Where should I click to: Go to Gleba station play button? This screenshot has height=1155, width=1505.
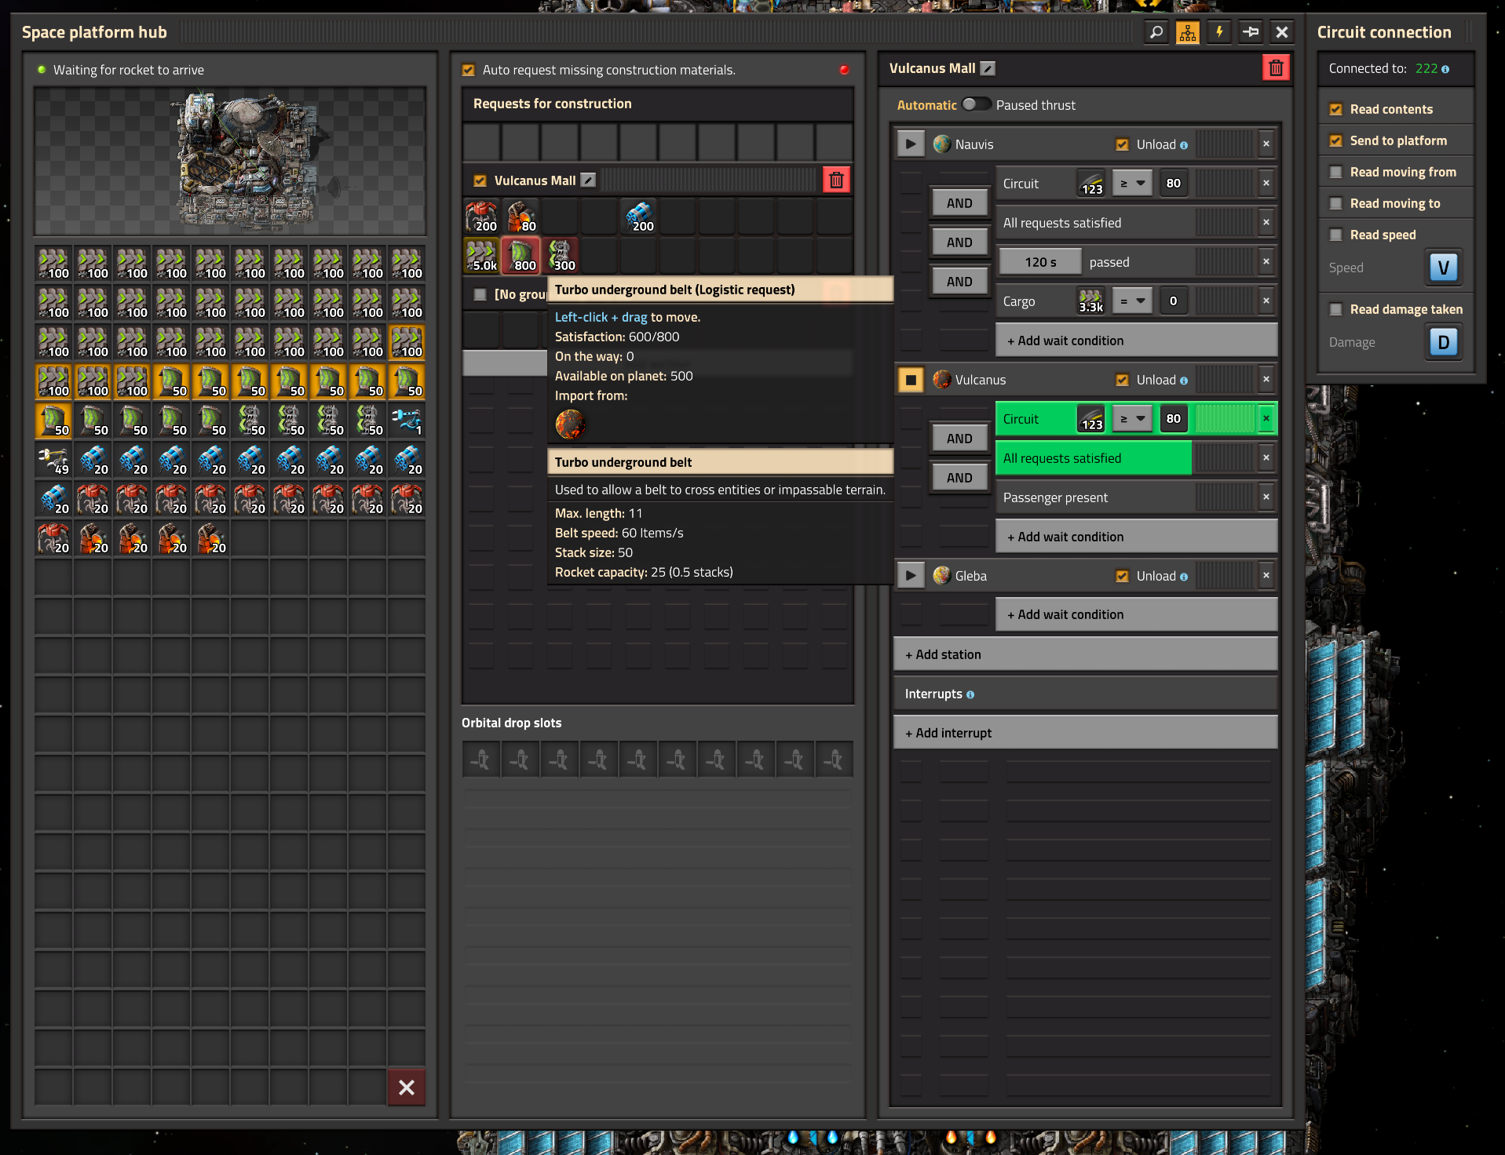click(911, 576)
